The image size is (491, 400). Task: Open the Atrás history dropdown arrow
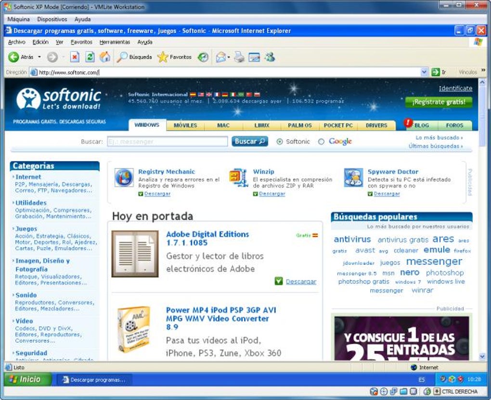tap(39, 57)
